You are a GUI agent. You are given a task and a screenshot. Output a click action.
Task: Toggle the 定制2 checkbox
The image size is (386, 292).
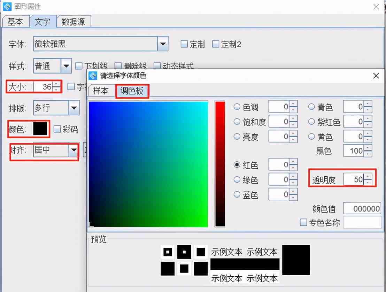[x=216, y=44]
